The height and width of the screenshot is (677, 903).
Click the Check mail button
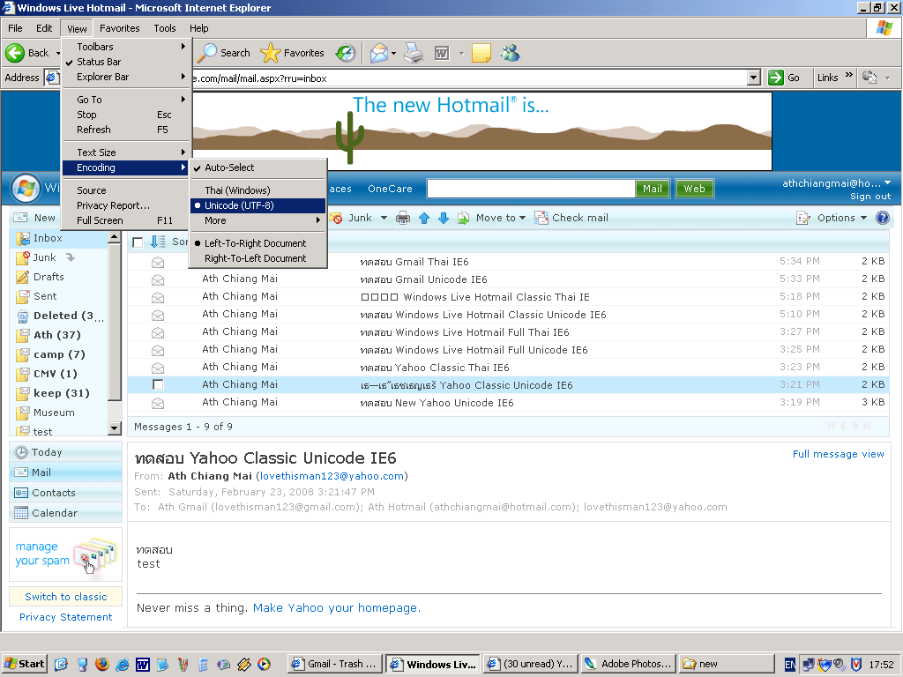point(571,218)
